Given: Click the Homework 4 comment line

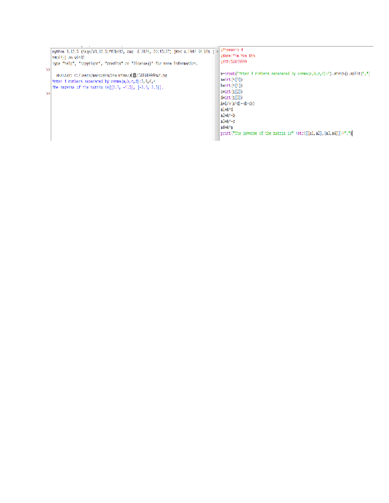Looking at the screenshot, I should (232, 49).
